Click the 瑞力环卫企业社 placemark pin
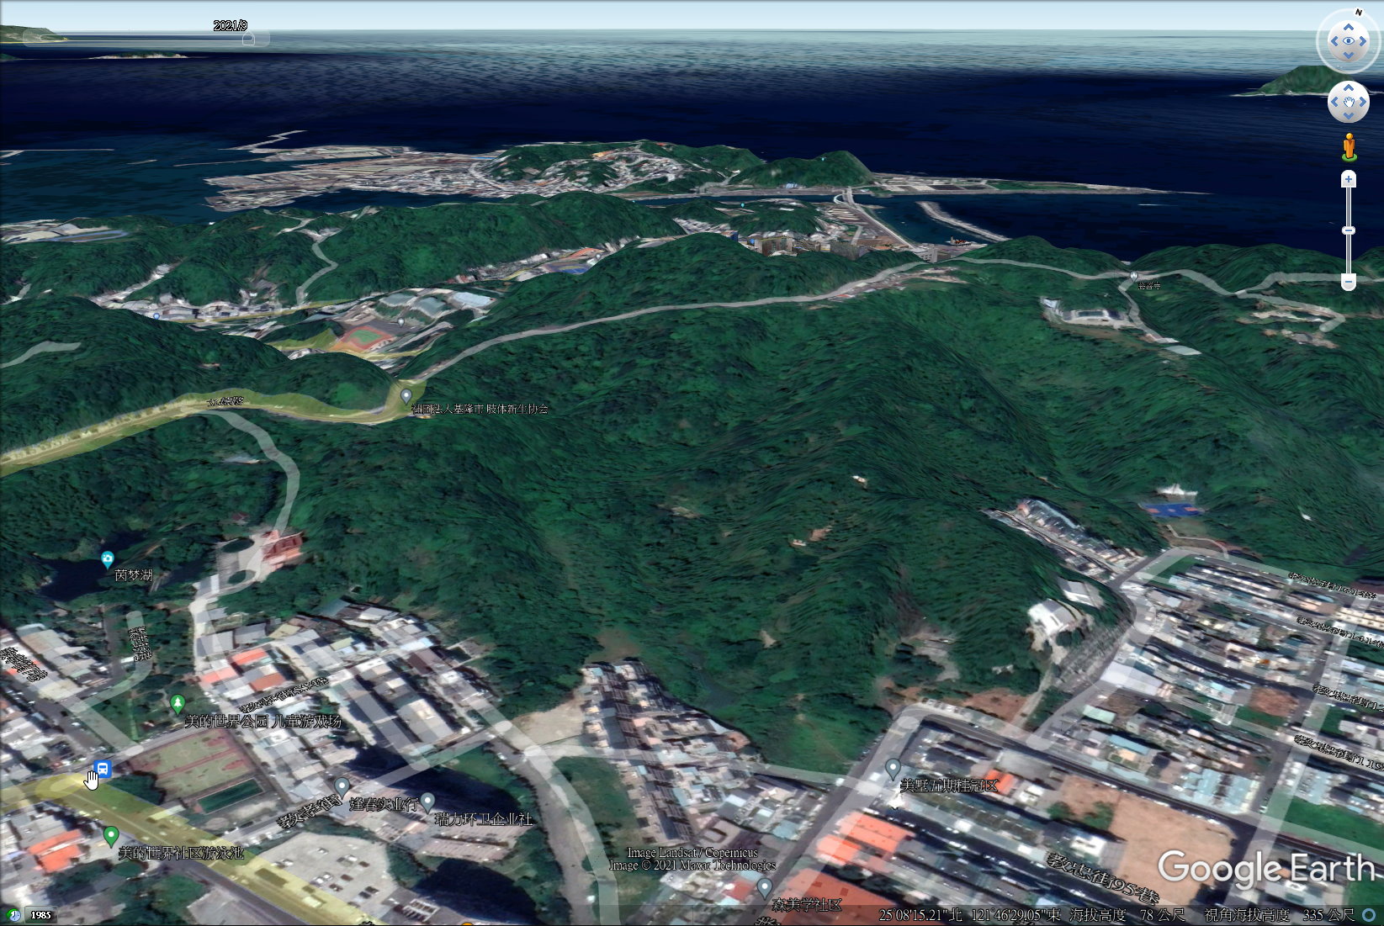The width and height of the screenshot is (1384, 926). (x=427, y=801)
